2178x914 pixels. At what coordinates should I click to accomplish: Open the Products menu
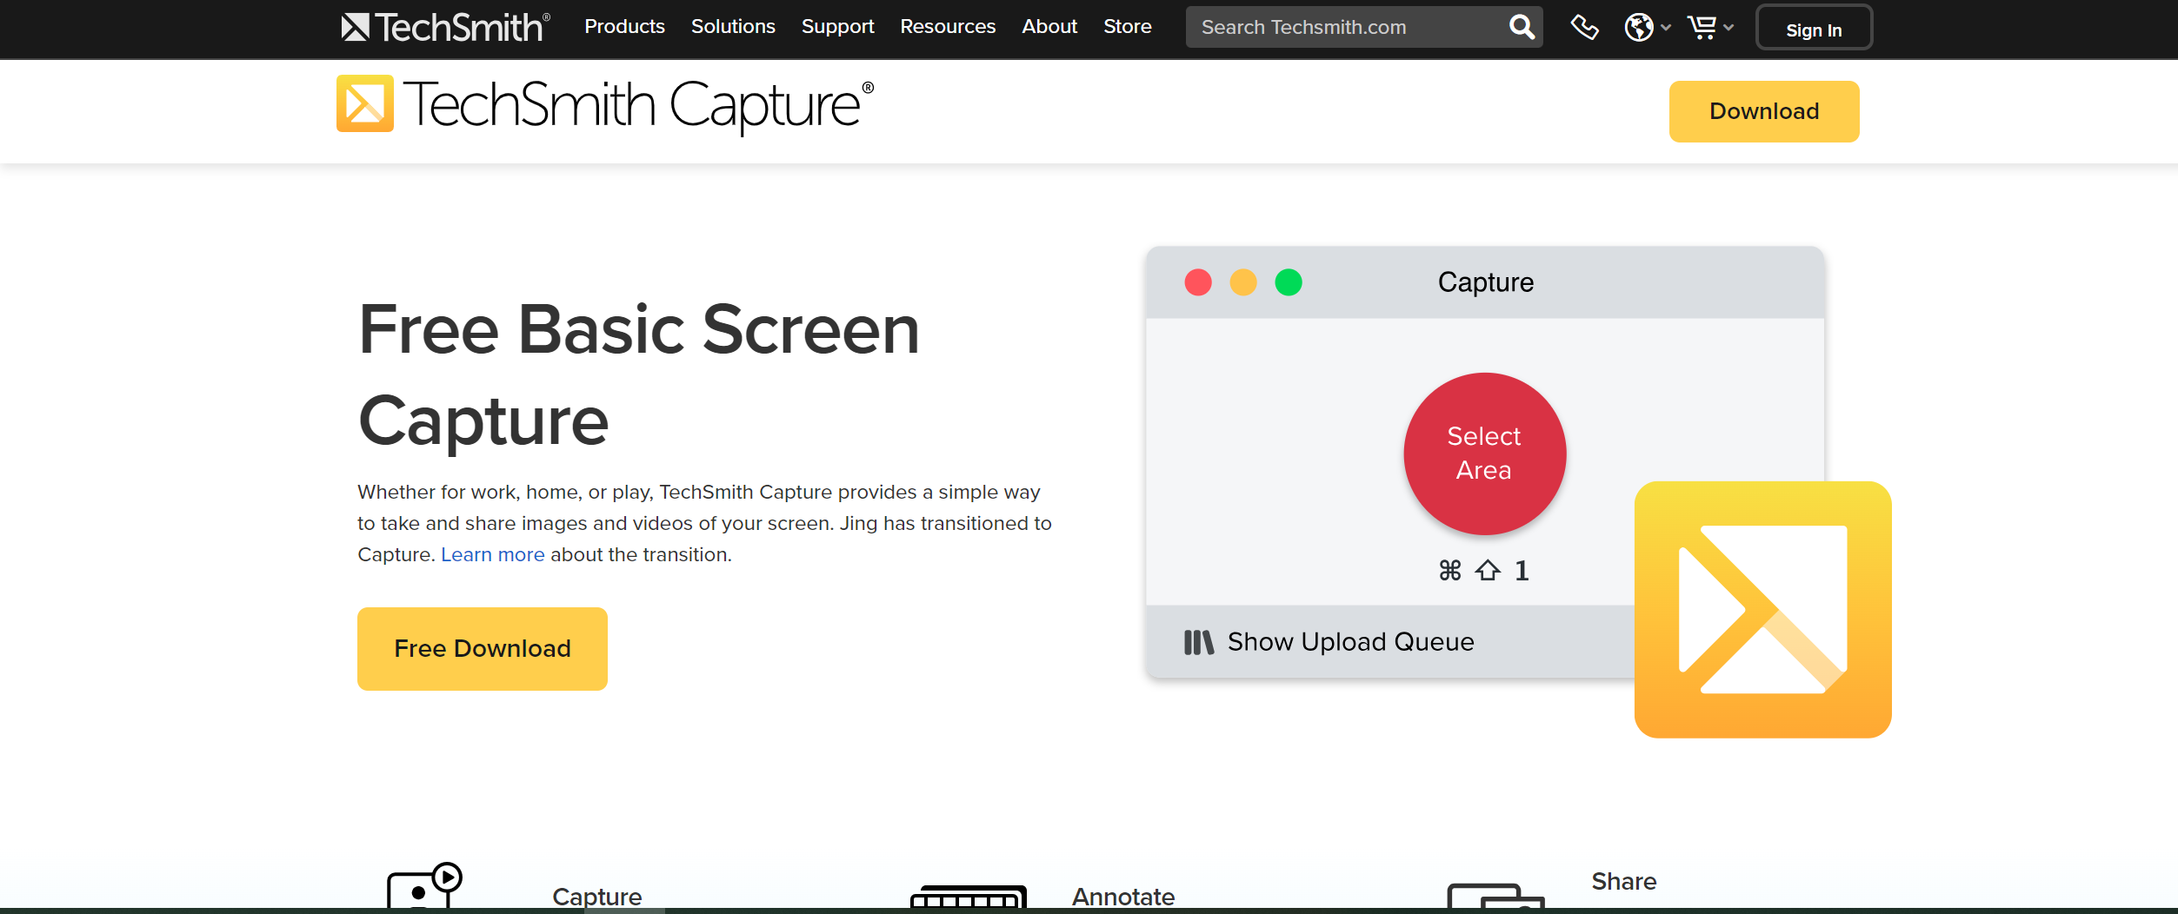[624, 27]
